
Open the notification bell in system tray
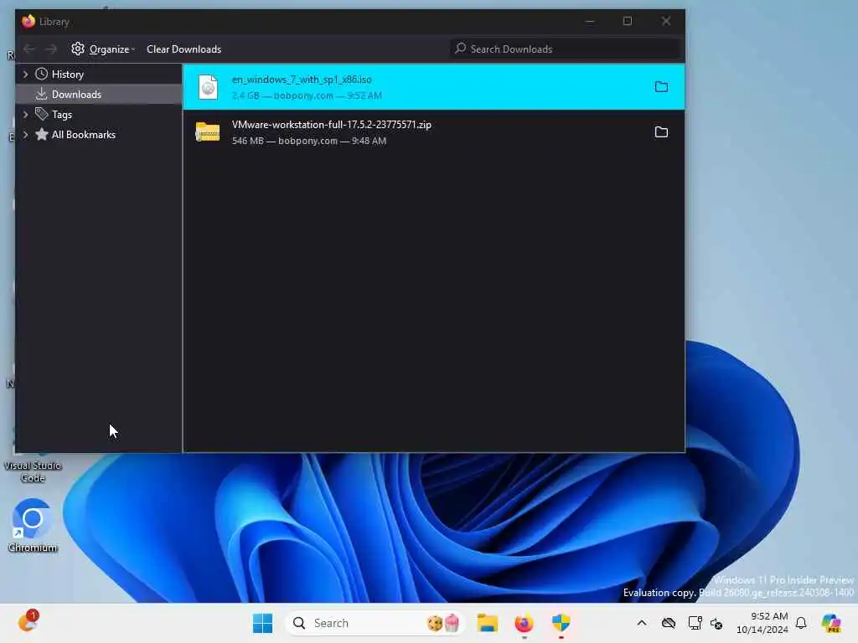pos(801,623)
